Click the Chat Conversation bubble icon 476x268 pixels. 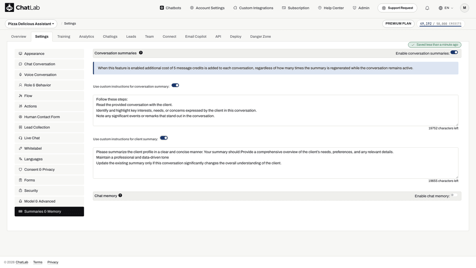pyautogui.click(x=20, y=64)
